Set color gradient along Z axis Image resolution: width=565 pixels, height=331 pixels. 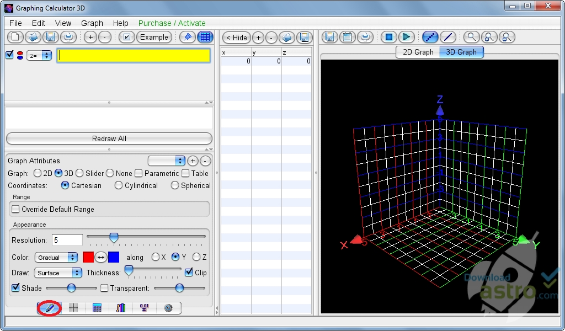tap(196, 257)
